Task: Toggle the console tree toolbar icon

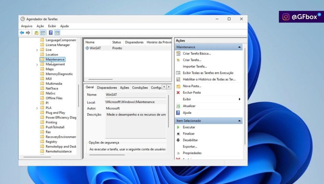Action: (43, 33)
